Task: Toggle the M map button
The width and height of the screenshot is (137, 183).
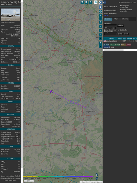Action: (100, 30)
